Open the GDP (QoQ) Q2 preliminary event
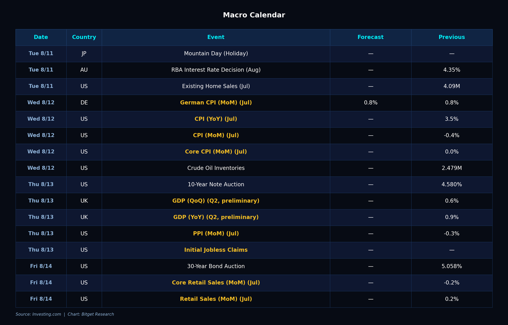The width and height of the screenshot is (508, 325). [x=216, y=201]
